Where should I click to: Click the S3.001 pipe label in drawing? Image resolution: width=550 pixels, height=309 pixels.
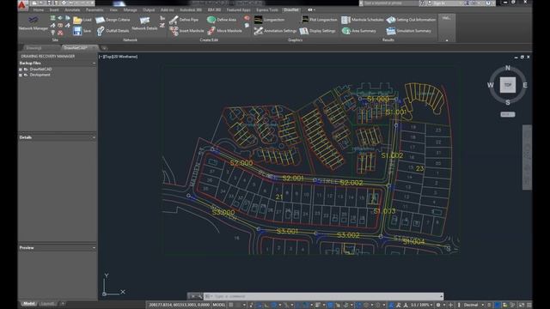pyautogui.click(x=287, y=231)
